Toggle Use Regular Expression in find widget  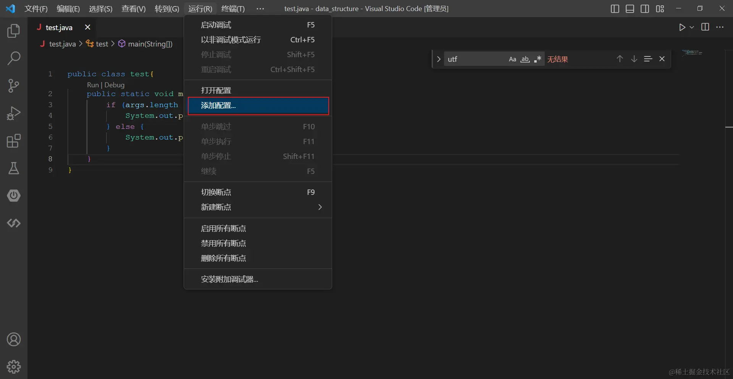coord(538,59)
